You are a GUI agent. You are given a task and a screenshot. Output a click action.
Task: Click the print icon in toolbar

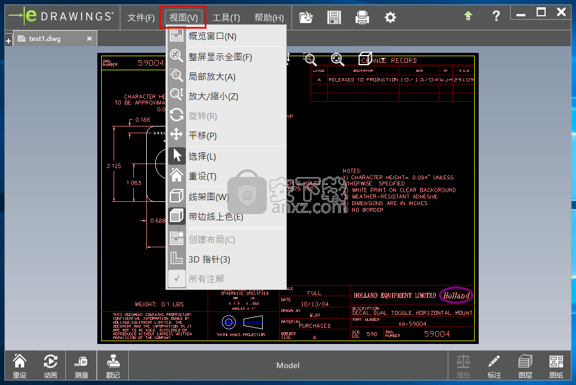[x=362, y=17]
